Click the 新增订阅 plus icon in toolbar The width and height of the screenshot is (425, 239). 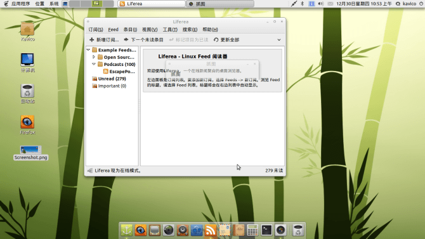(91, 40)
